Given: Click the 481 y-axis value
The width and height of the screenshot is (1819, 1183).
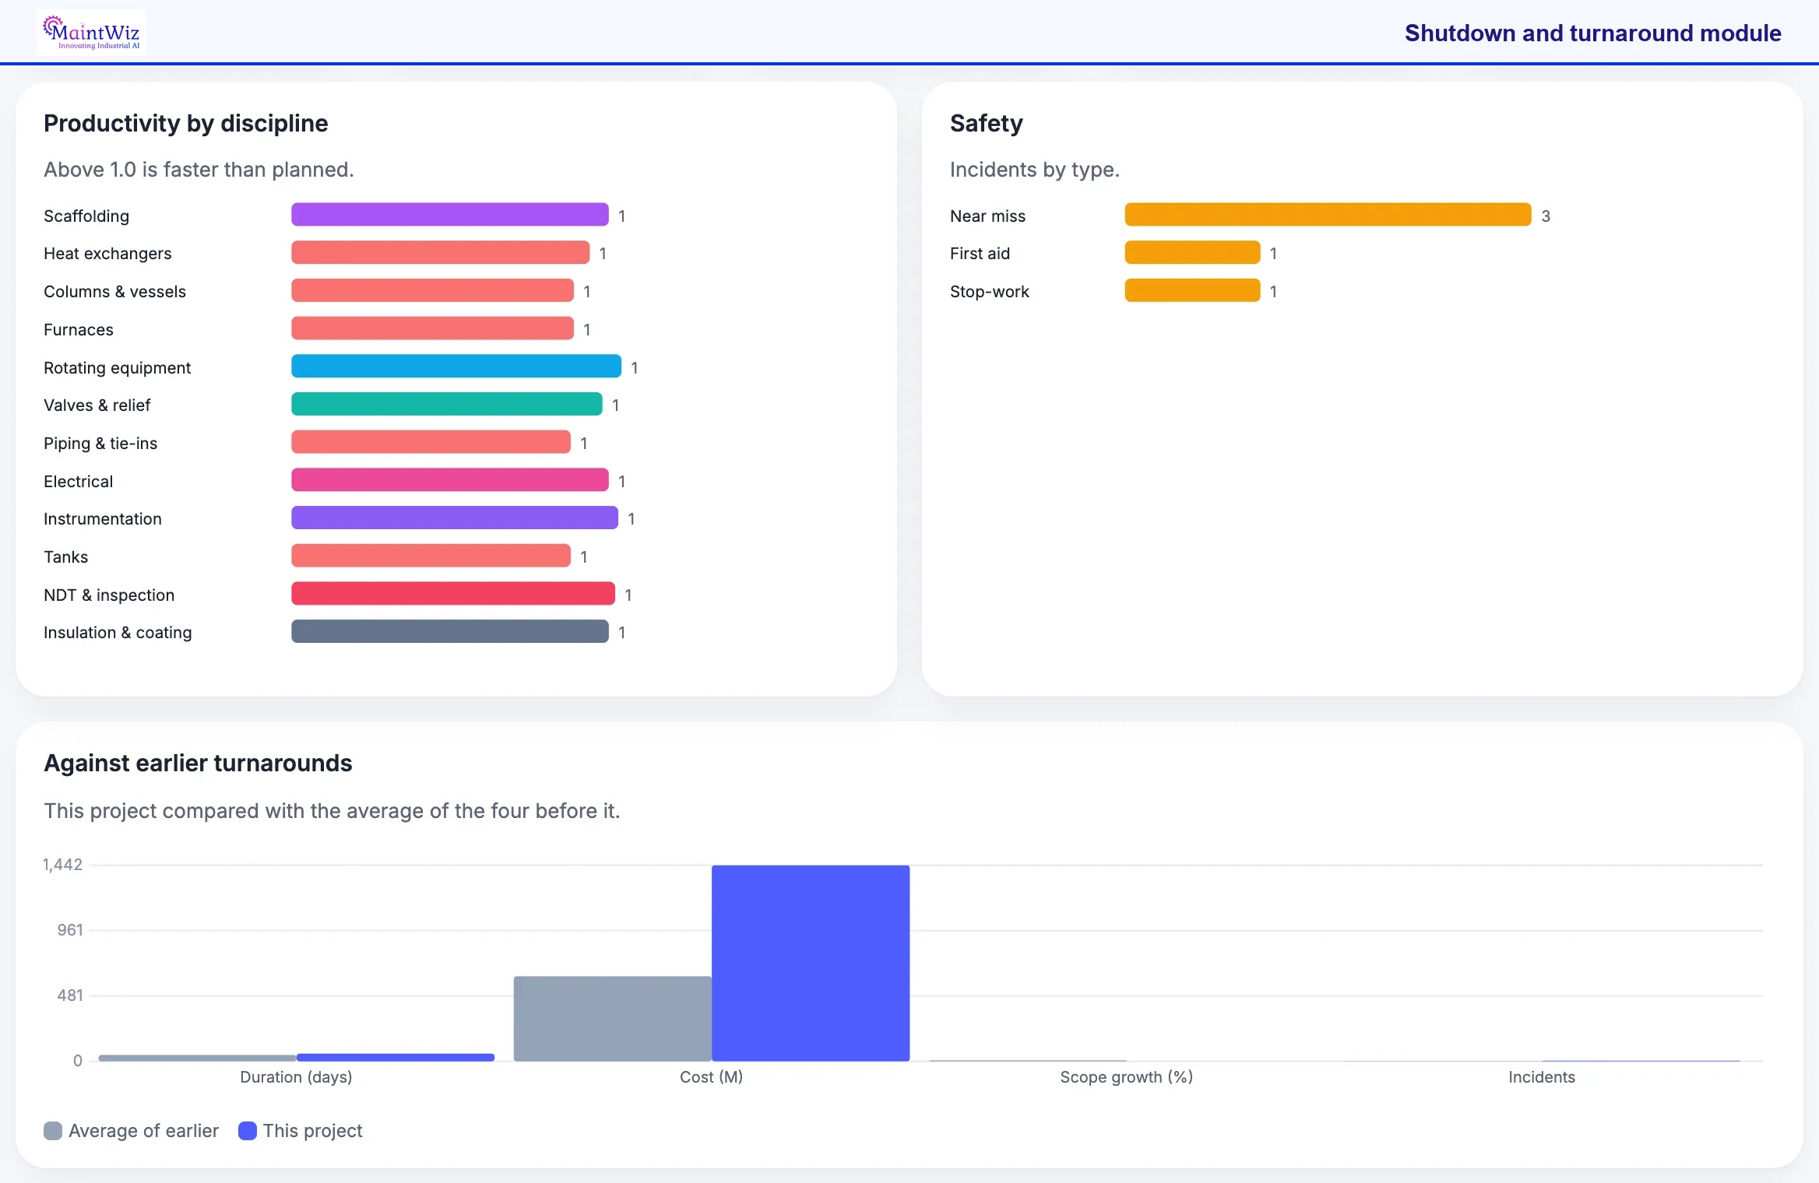Looking at the screenshot, I should tap(70, 995).
